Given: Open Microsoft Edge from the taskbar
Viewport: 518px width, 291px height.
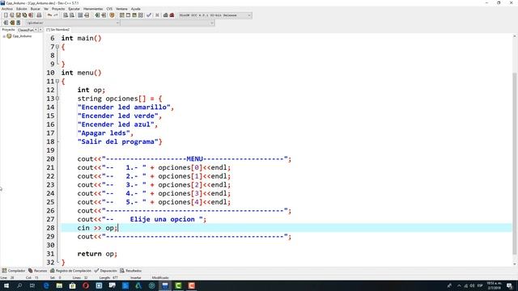Looking at the screenshot, I should (x=46, y=285).
